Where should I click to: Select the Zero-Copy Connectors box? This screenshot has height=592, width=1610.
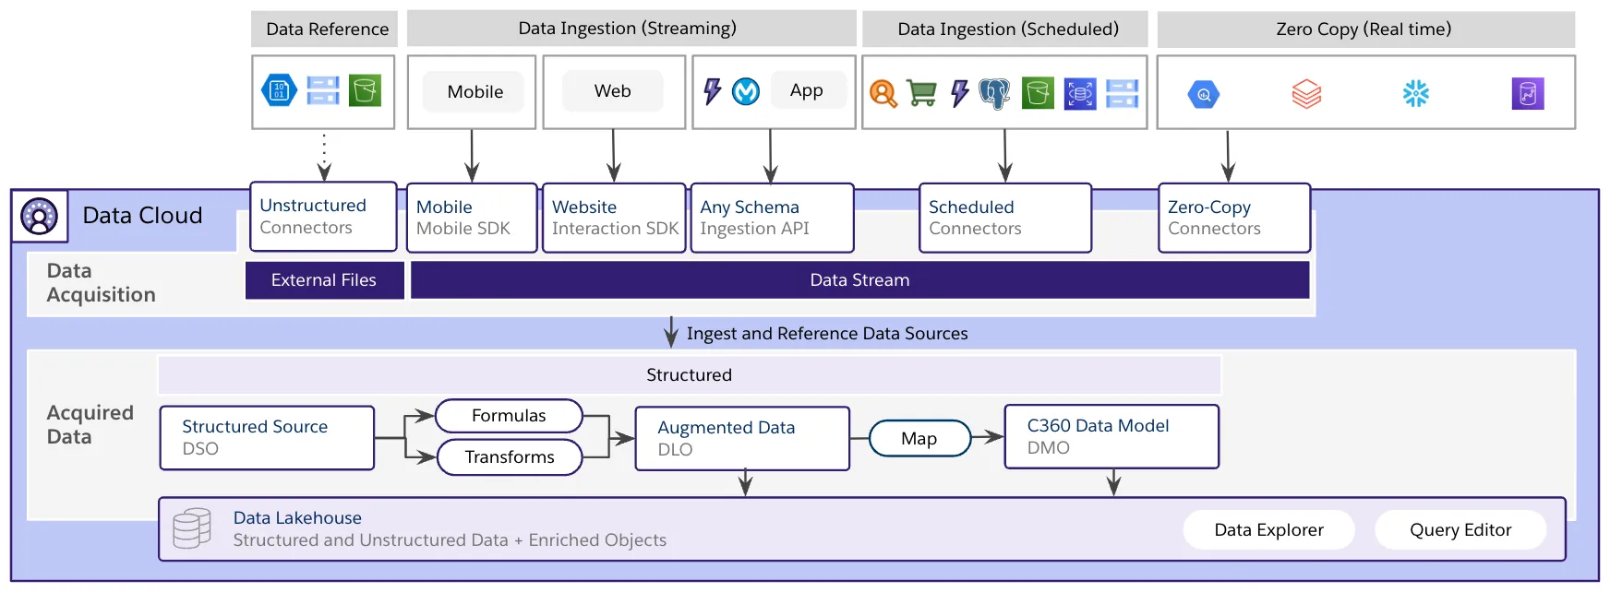[x=1233, y=218]
